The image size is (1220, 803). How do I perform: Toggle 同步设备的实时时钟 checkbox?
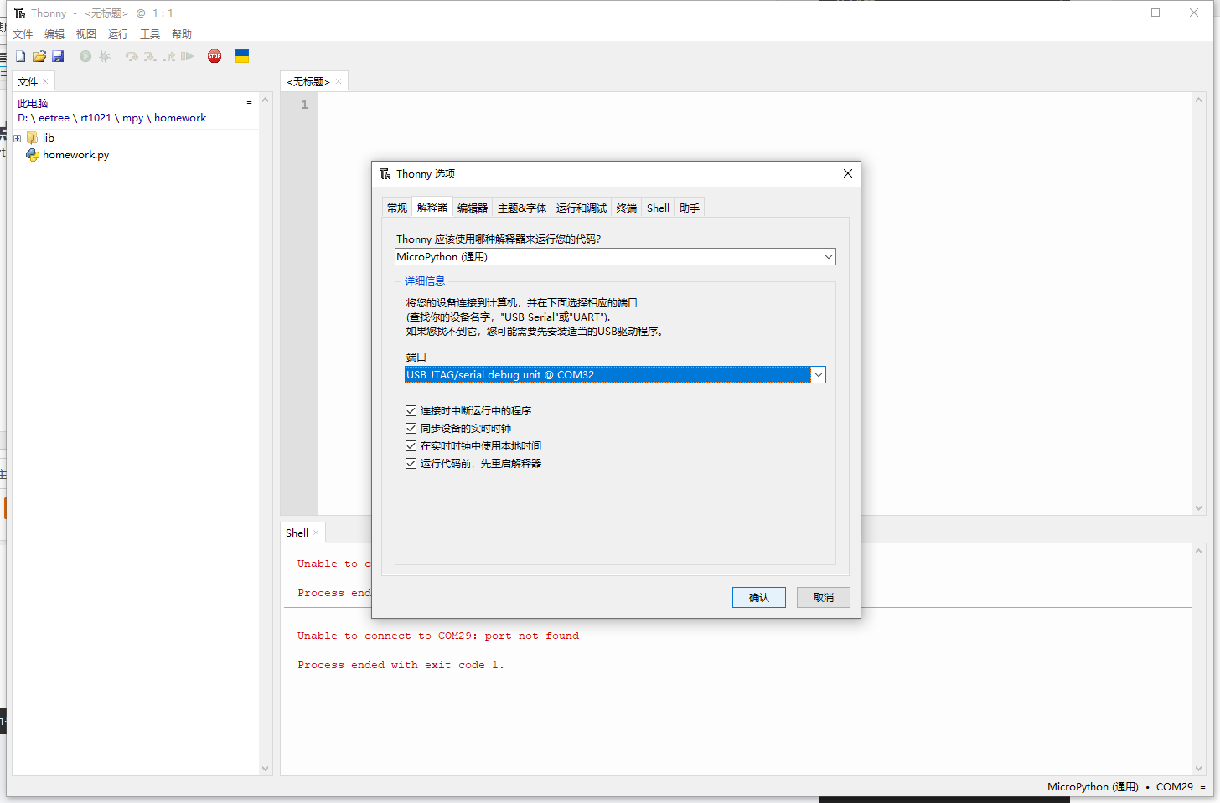click(411, 428)
